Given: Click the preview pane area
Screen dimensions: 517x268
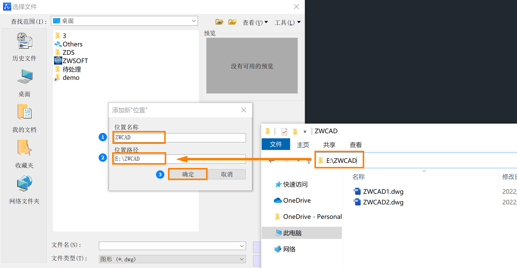Looking at the screenshot, I should (252, 66).
